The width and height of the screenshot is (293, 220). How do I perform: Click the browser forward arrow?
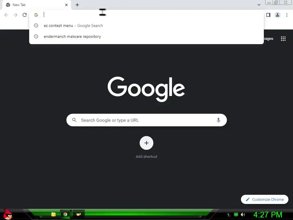15,15
